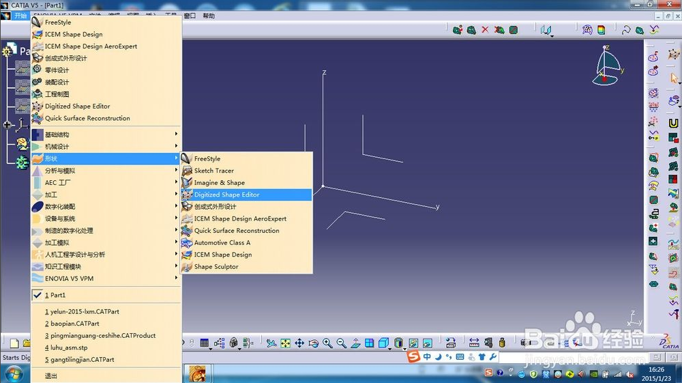Click the rainbow color-map icon in top toolbar
682x383 pixels.
click(x=602, y=29)
